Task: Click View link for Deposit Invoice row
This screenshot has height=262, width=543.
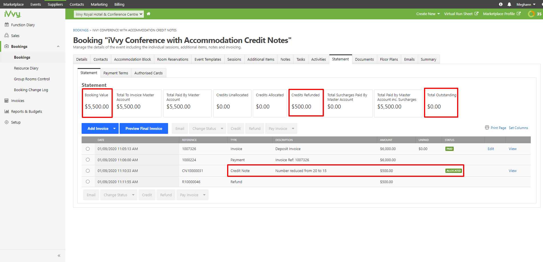Action: (513, 149)
